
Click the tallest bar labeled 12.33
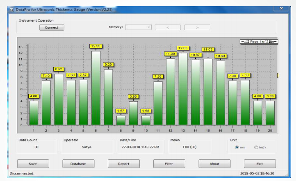96,88
